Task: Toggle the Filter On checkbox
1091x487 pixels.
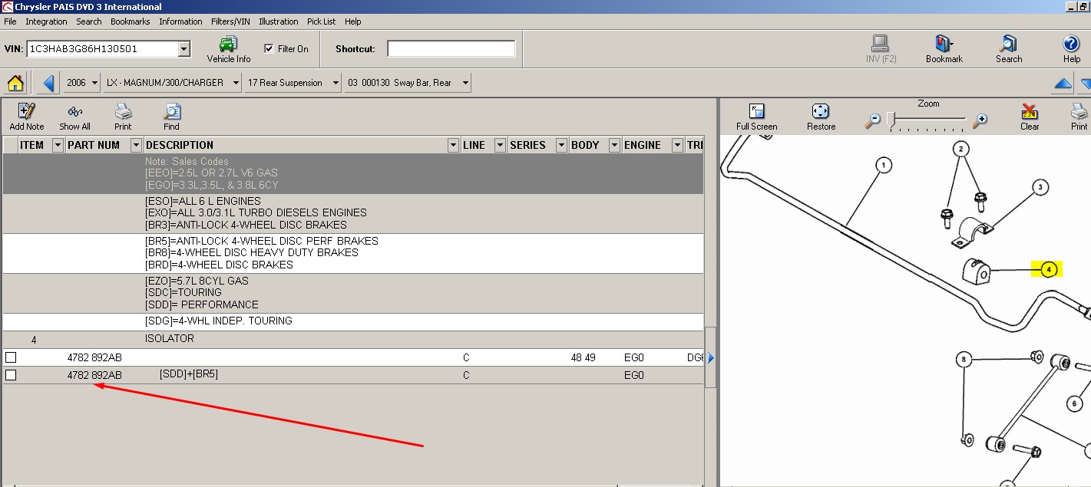Action: [269, 48]
